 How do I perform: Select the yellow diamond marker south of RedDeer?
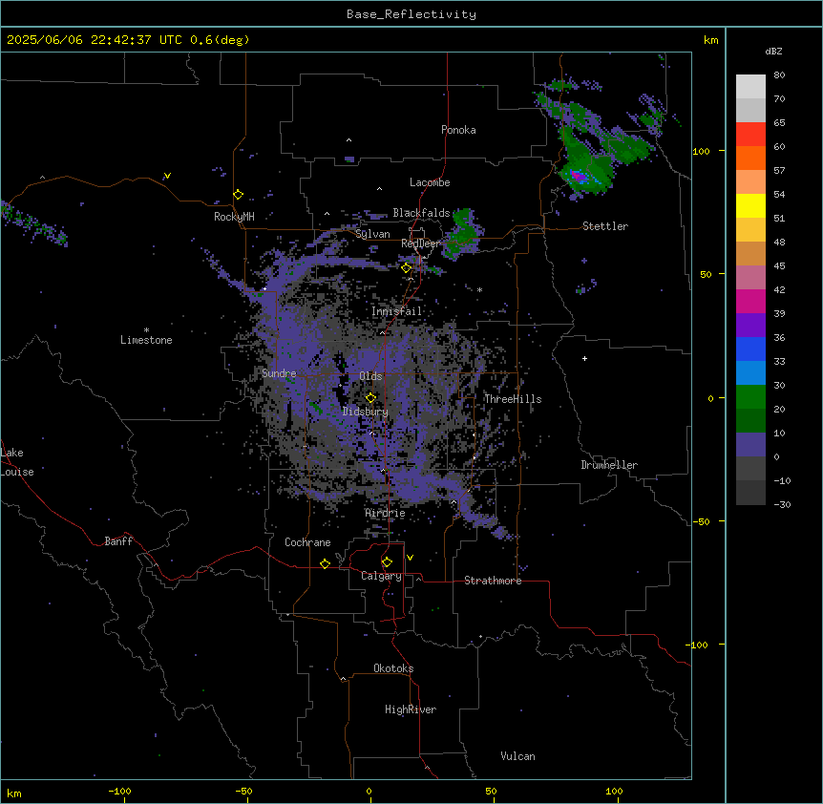(x=407, y=268)
